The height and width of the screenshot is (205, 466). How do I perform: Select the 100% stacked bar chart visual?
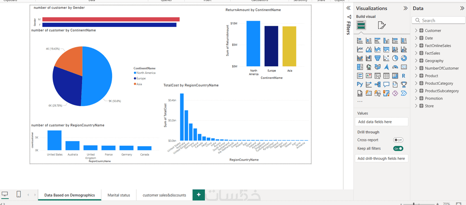pyautogui.click(x=395, y=41)
